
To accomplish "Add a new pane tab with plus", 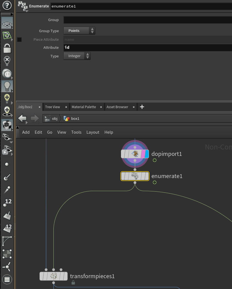I will (142, 107).
